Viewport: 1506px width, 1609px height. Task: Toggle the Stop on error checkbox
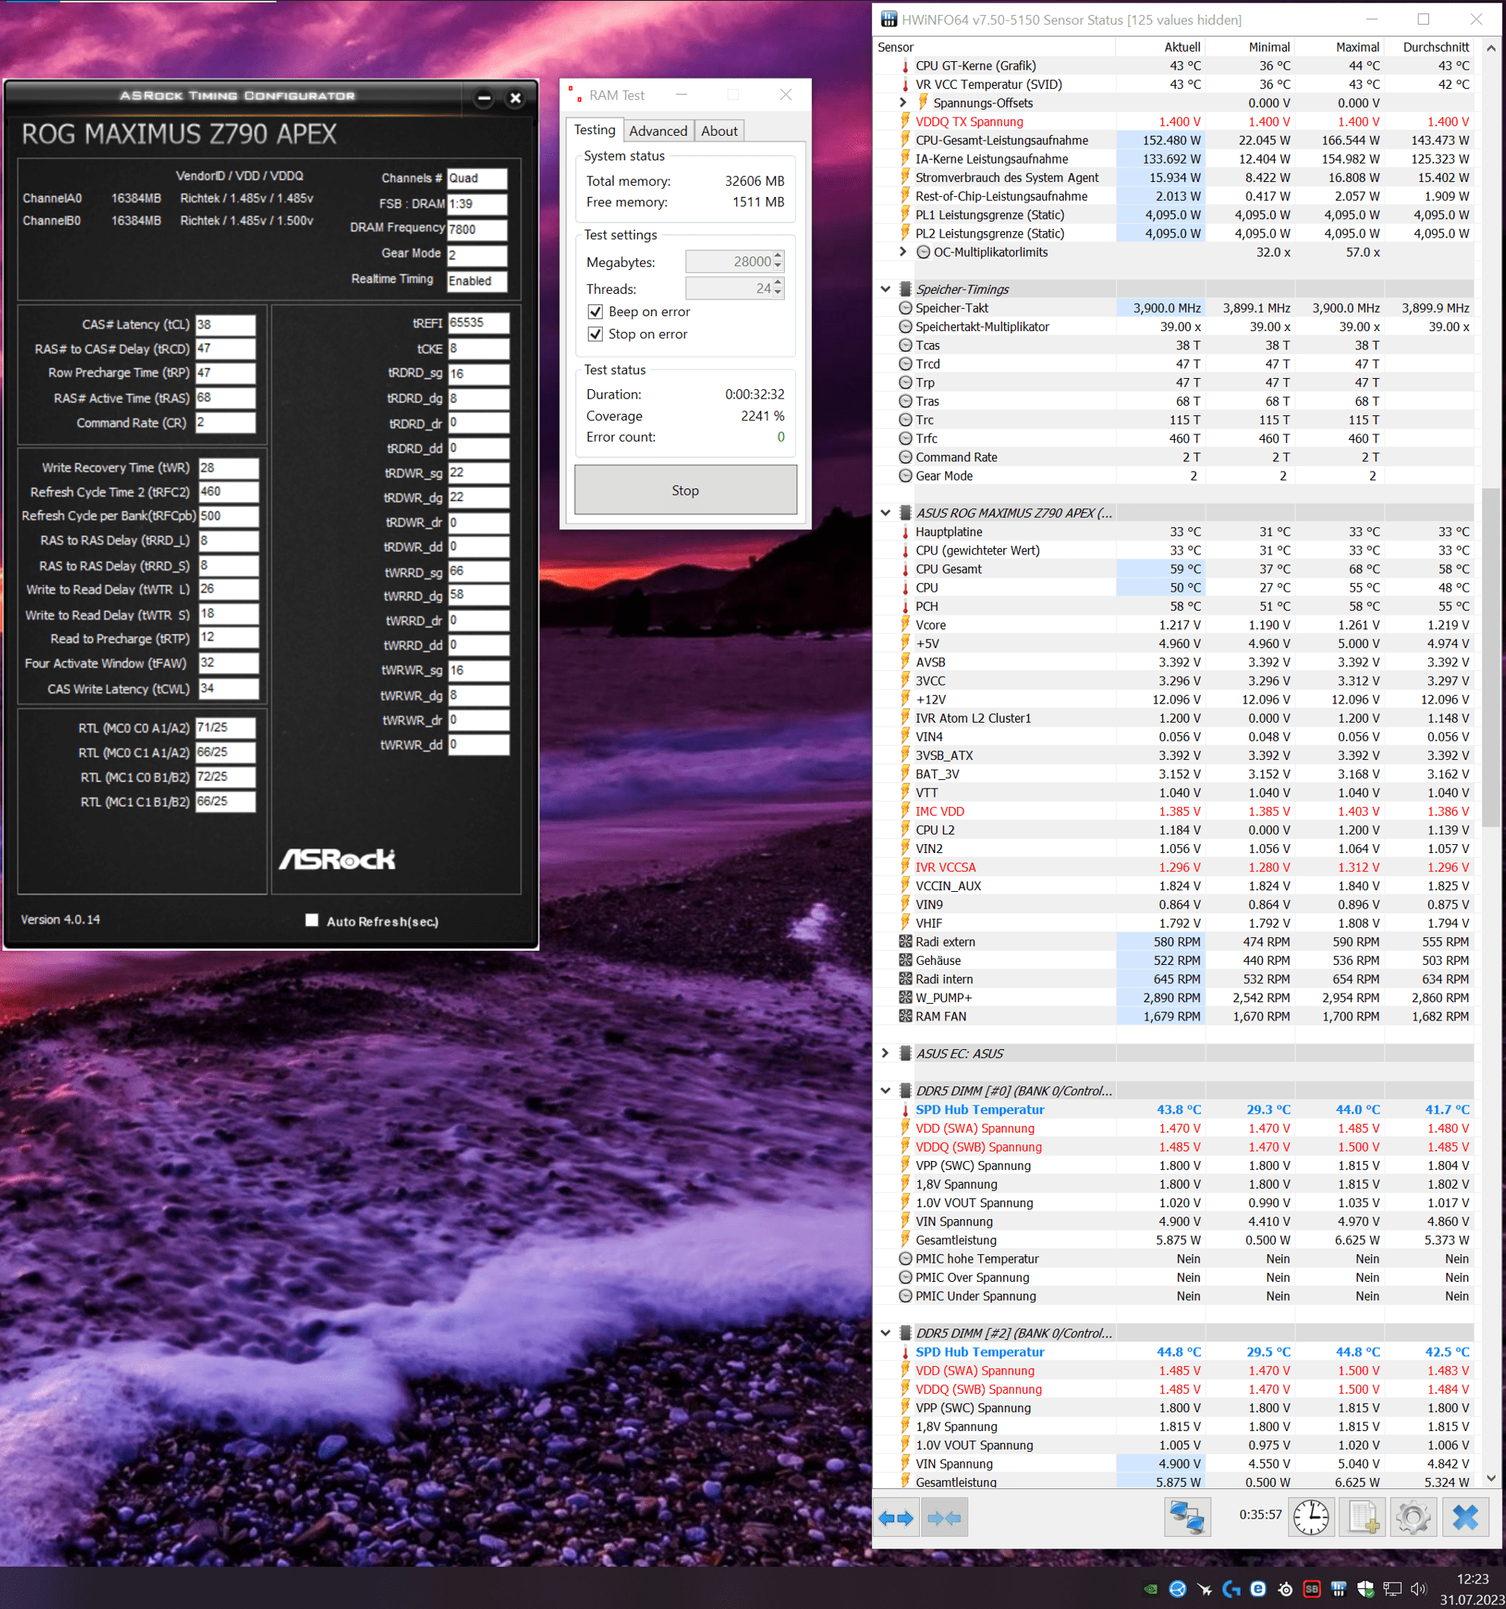coord(595,334)
